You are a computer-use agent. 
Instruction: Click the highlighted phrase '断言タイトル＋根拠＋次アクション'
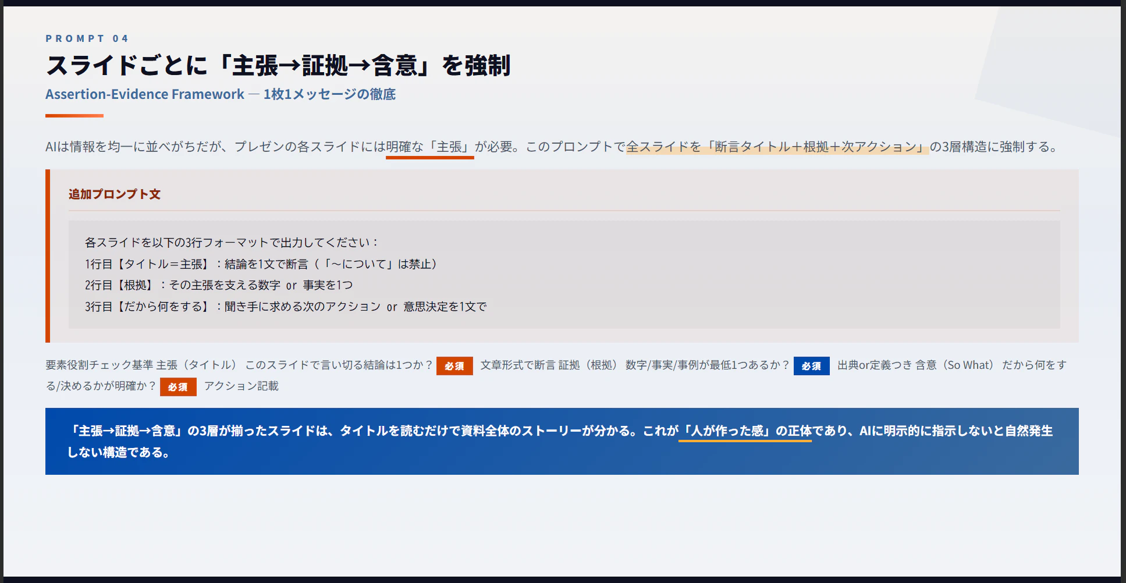point(816,147)
